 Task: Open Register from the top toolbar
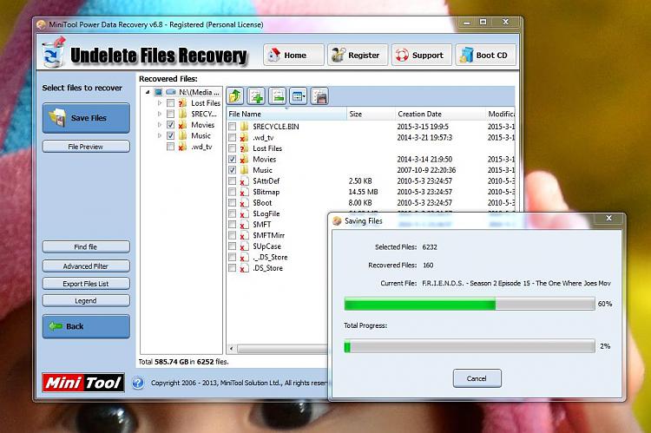pyautogui.click(x=355, y=56)
